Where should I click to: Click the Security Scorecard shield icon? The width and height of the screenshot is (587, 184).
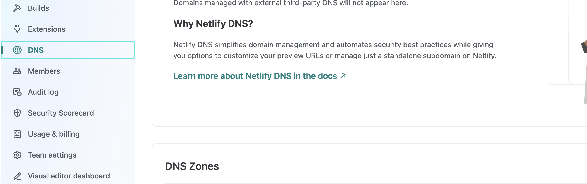tap(17, 113)
